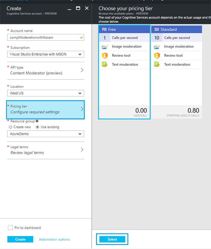211x249 pixels.
Task: Click 'Image moderation' text in Free tier
Action: click(x=126, y=47)
